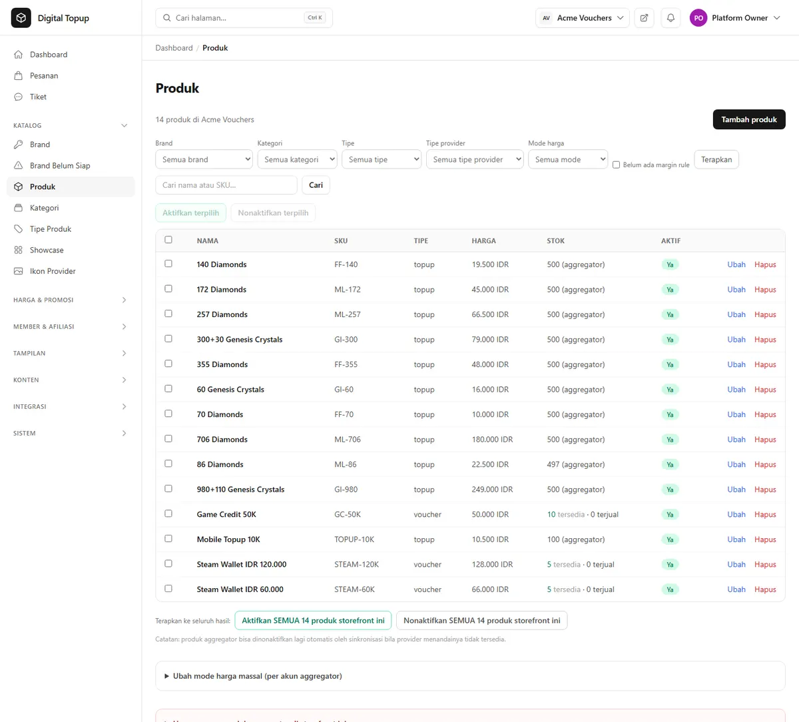The width and height of the screenshot is (799, 722).
Task: Click Ubah for 257 Diamonds
Action: (x=736, y=314)
